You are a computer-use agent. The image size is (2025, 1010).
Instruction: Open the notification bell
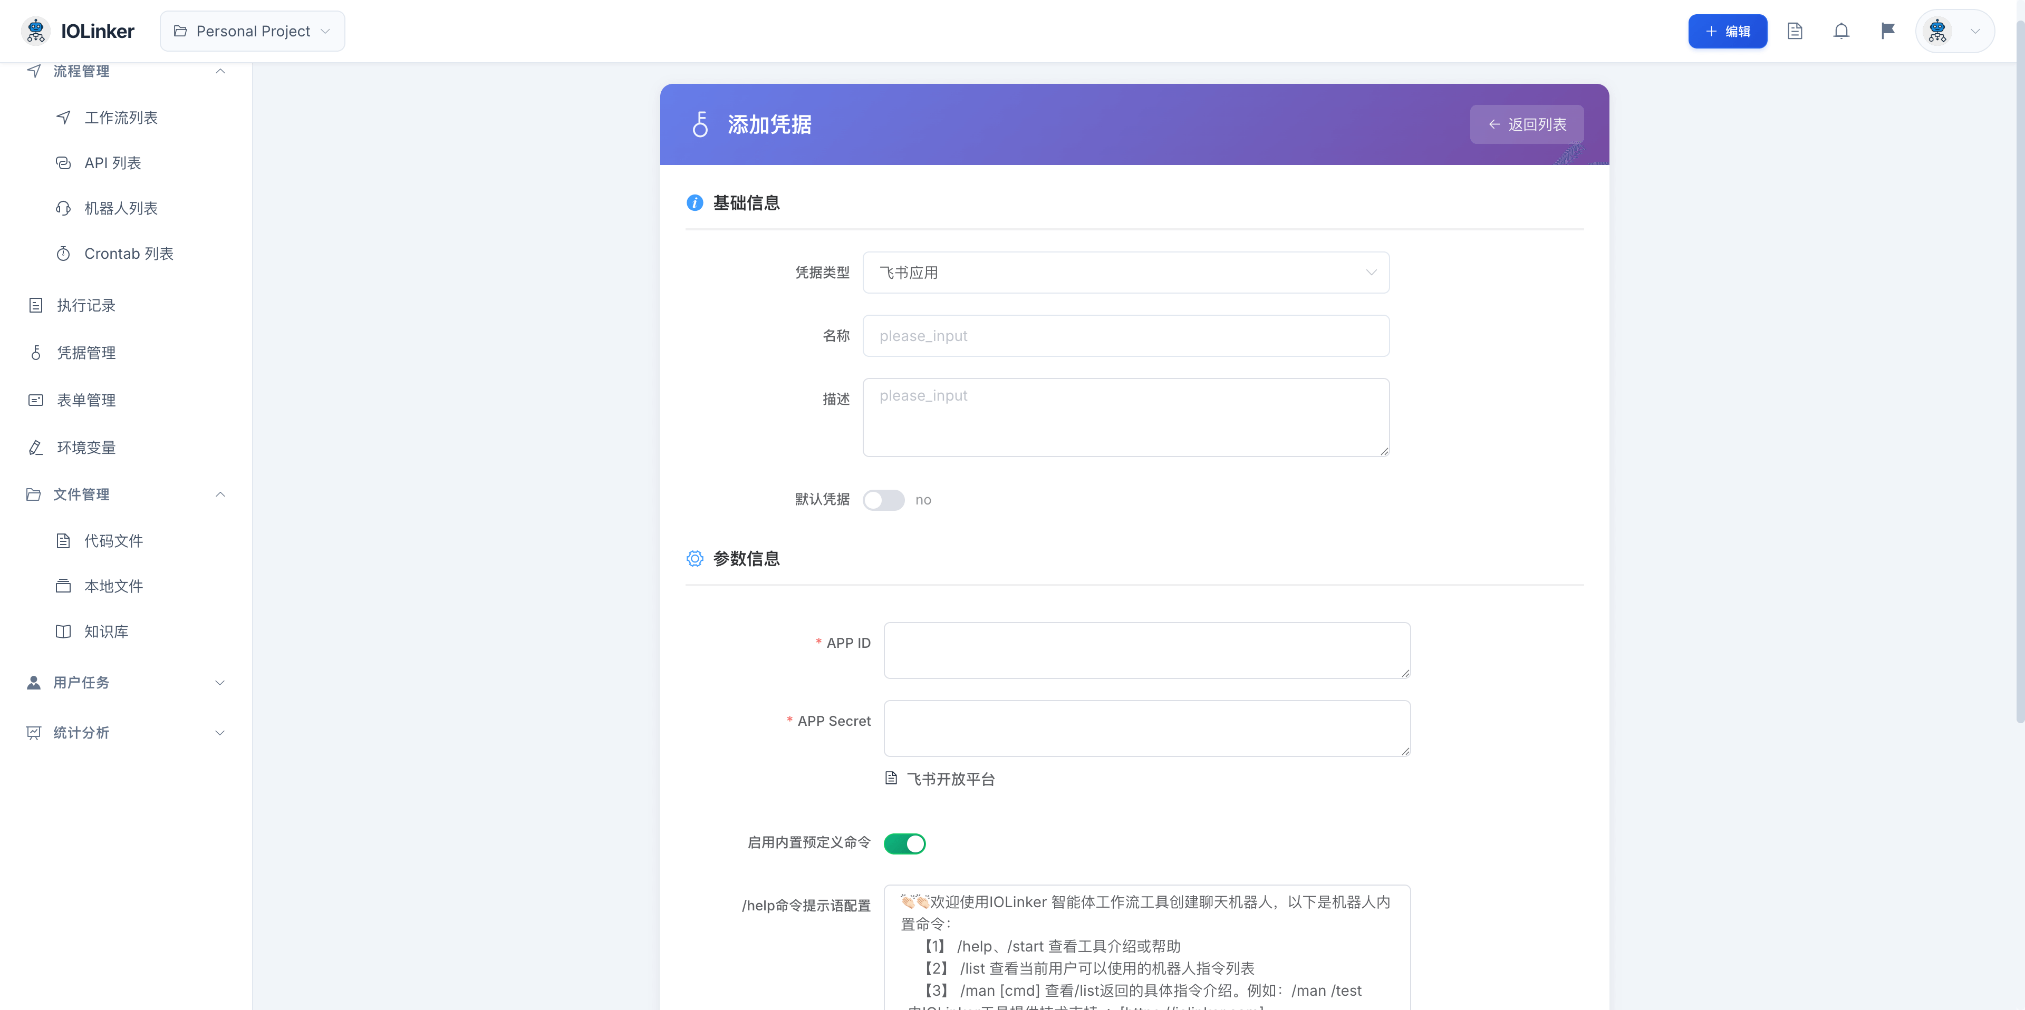[x=1841, y=32]
